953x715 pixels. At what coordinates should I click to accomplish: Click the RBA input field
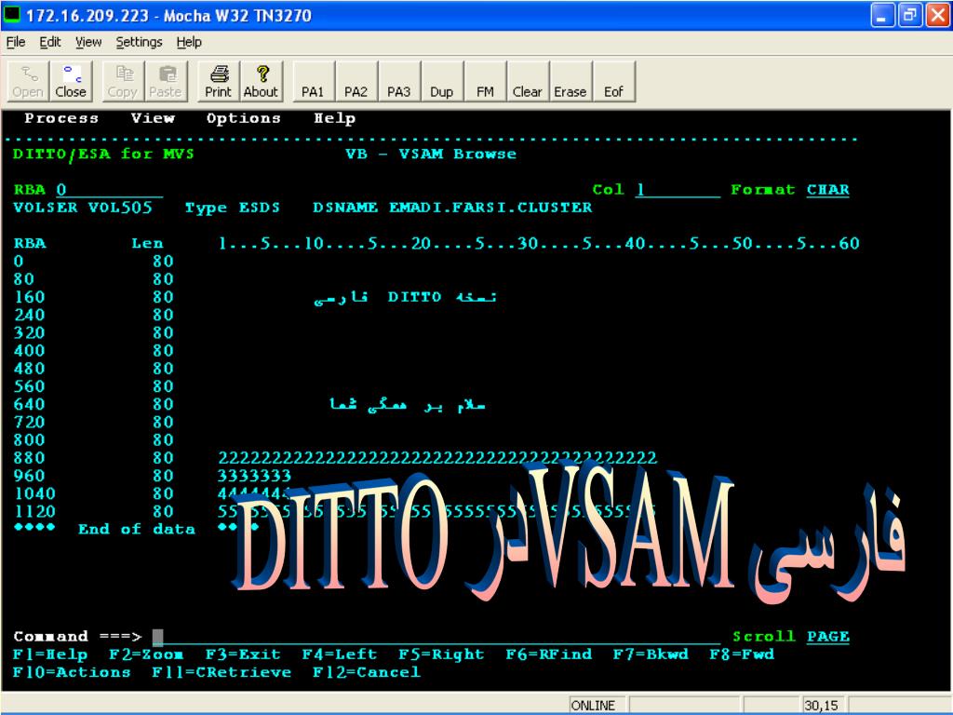click(x=110, y=190)
